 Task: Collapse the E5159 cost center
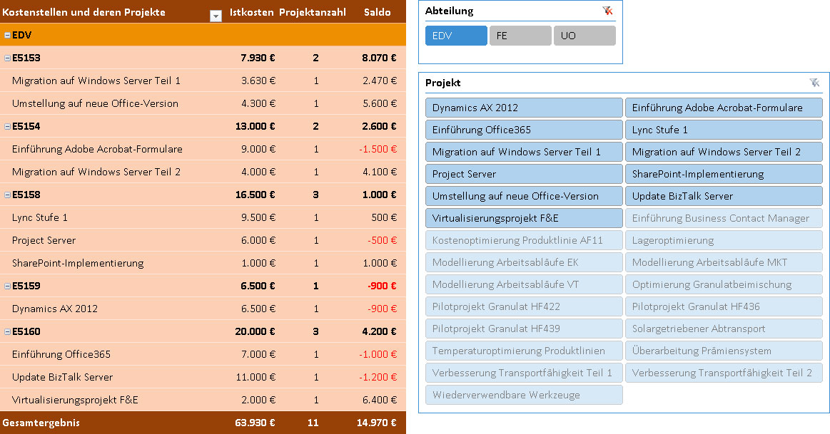click(7, 286)
